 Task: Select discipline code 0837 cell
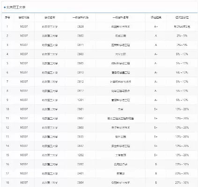coord(81,146)
